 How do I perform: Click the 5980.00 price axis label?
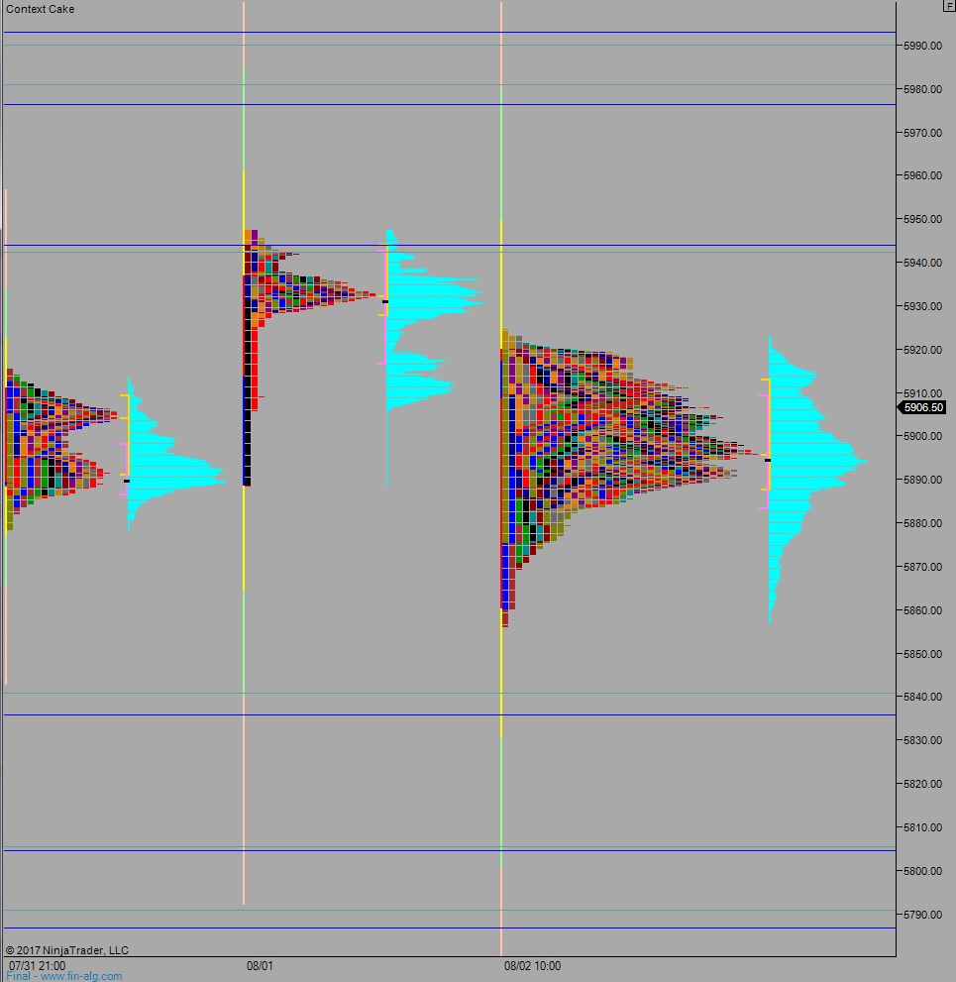[x=922, y=89]
